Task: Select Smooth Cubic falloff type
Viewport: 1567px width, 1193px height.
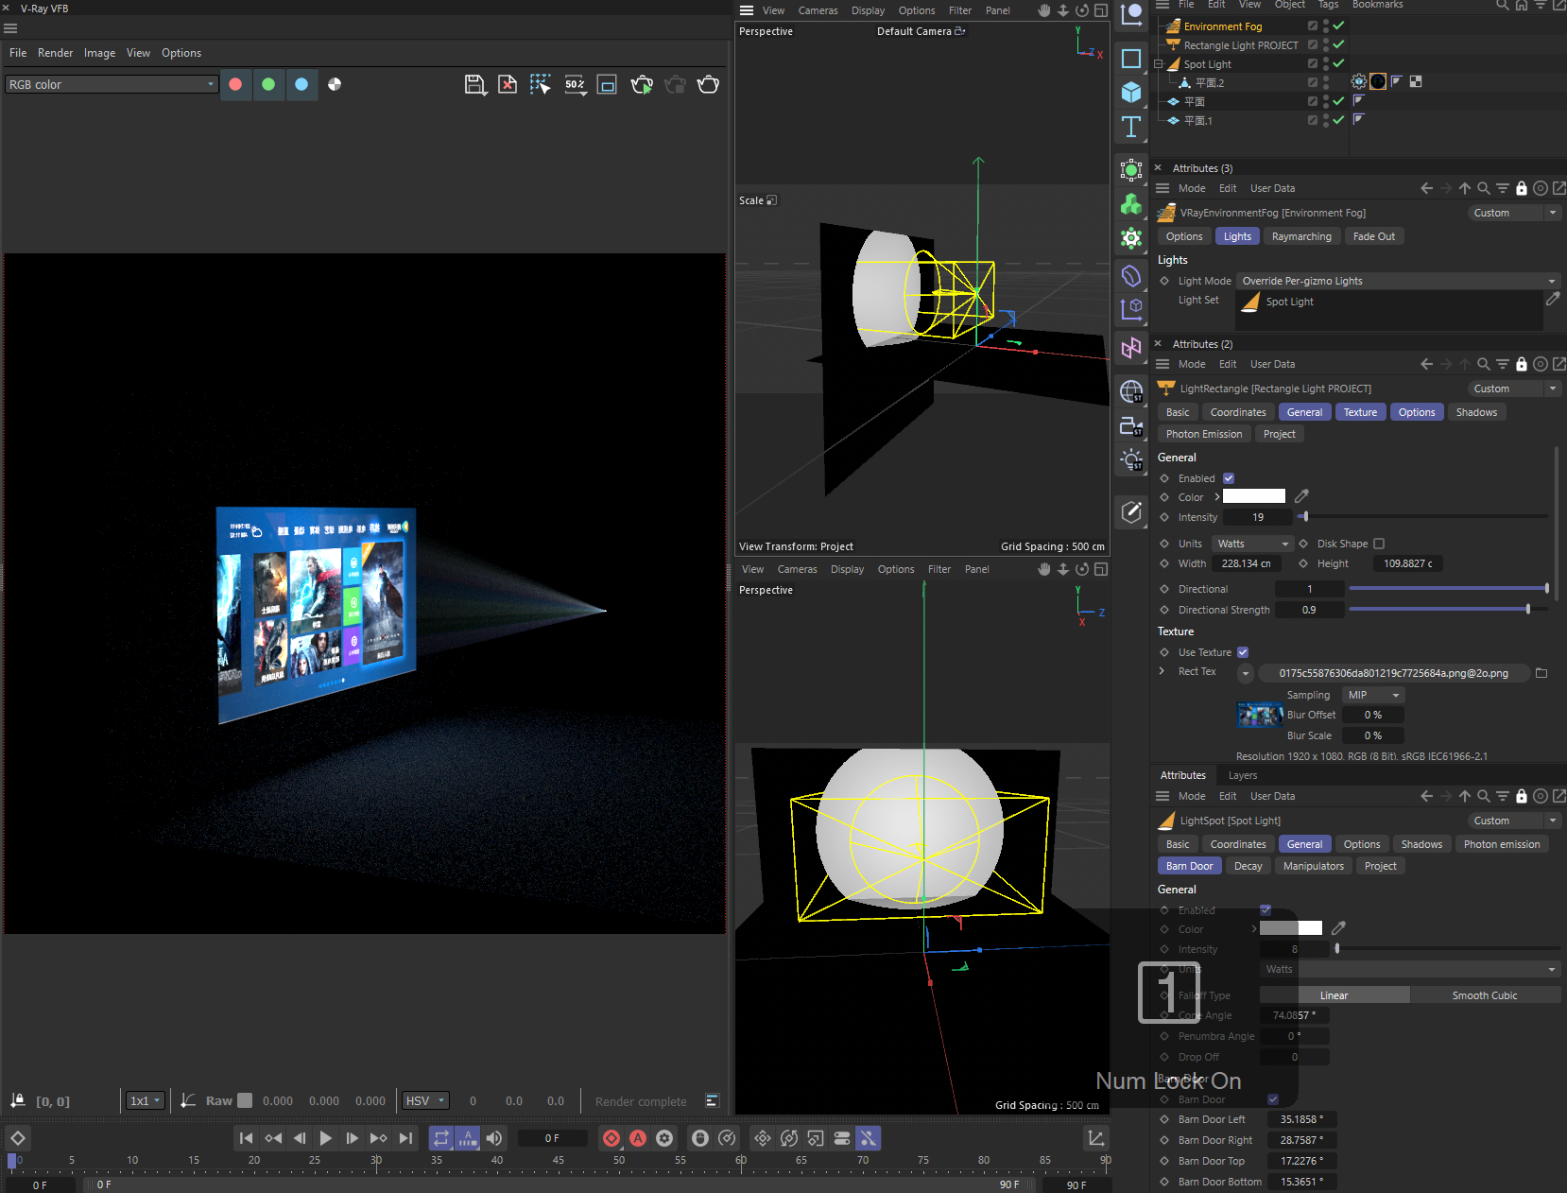Action: click(x=1485, y=995)
